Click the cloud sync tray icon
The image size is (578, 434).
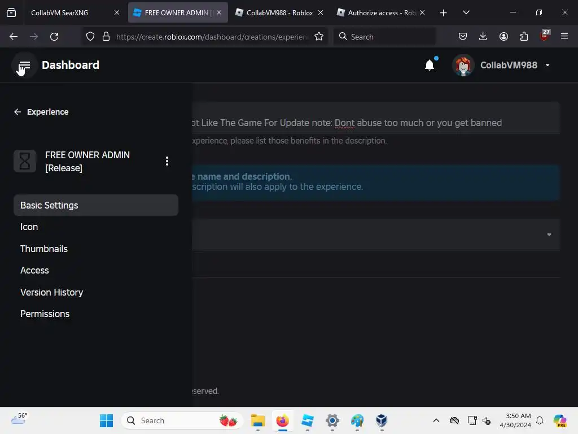(454, 420)
